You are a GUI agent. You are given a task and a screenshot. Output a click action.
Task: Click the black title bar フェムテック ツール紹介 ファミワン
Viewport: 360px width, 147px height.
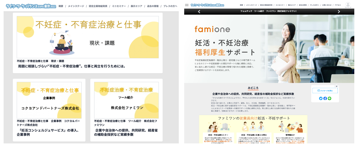pos(269,12)
